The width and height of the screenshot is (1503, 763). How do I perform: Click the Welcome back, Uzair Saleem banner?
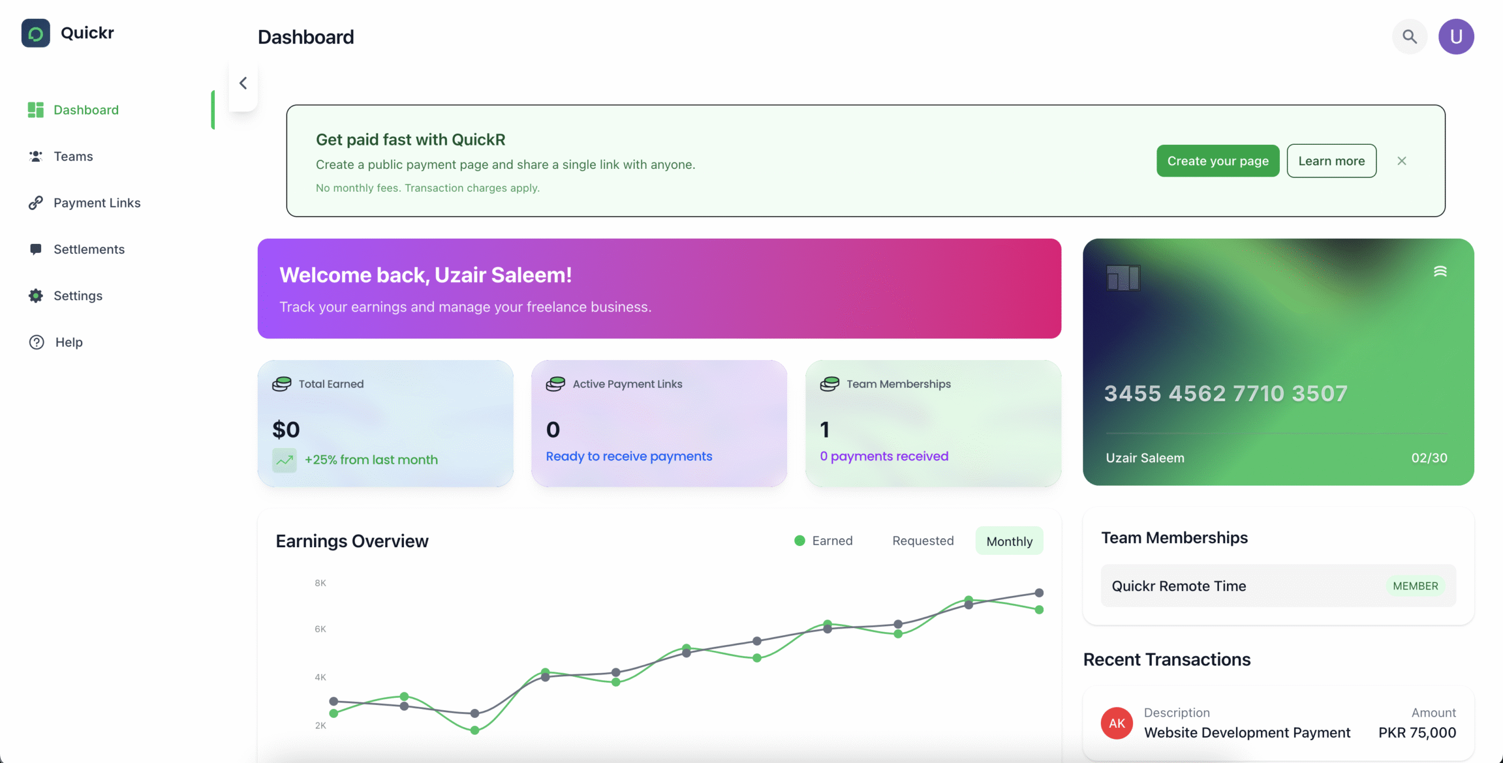(x=659, y=289)
